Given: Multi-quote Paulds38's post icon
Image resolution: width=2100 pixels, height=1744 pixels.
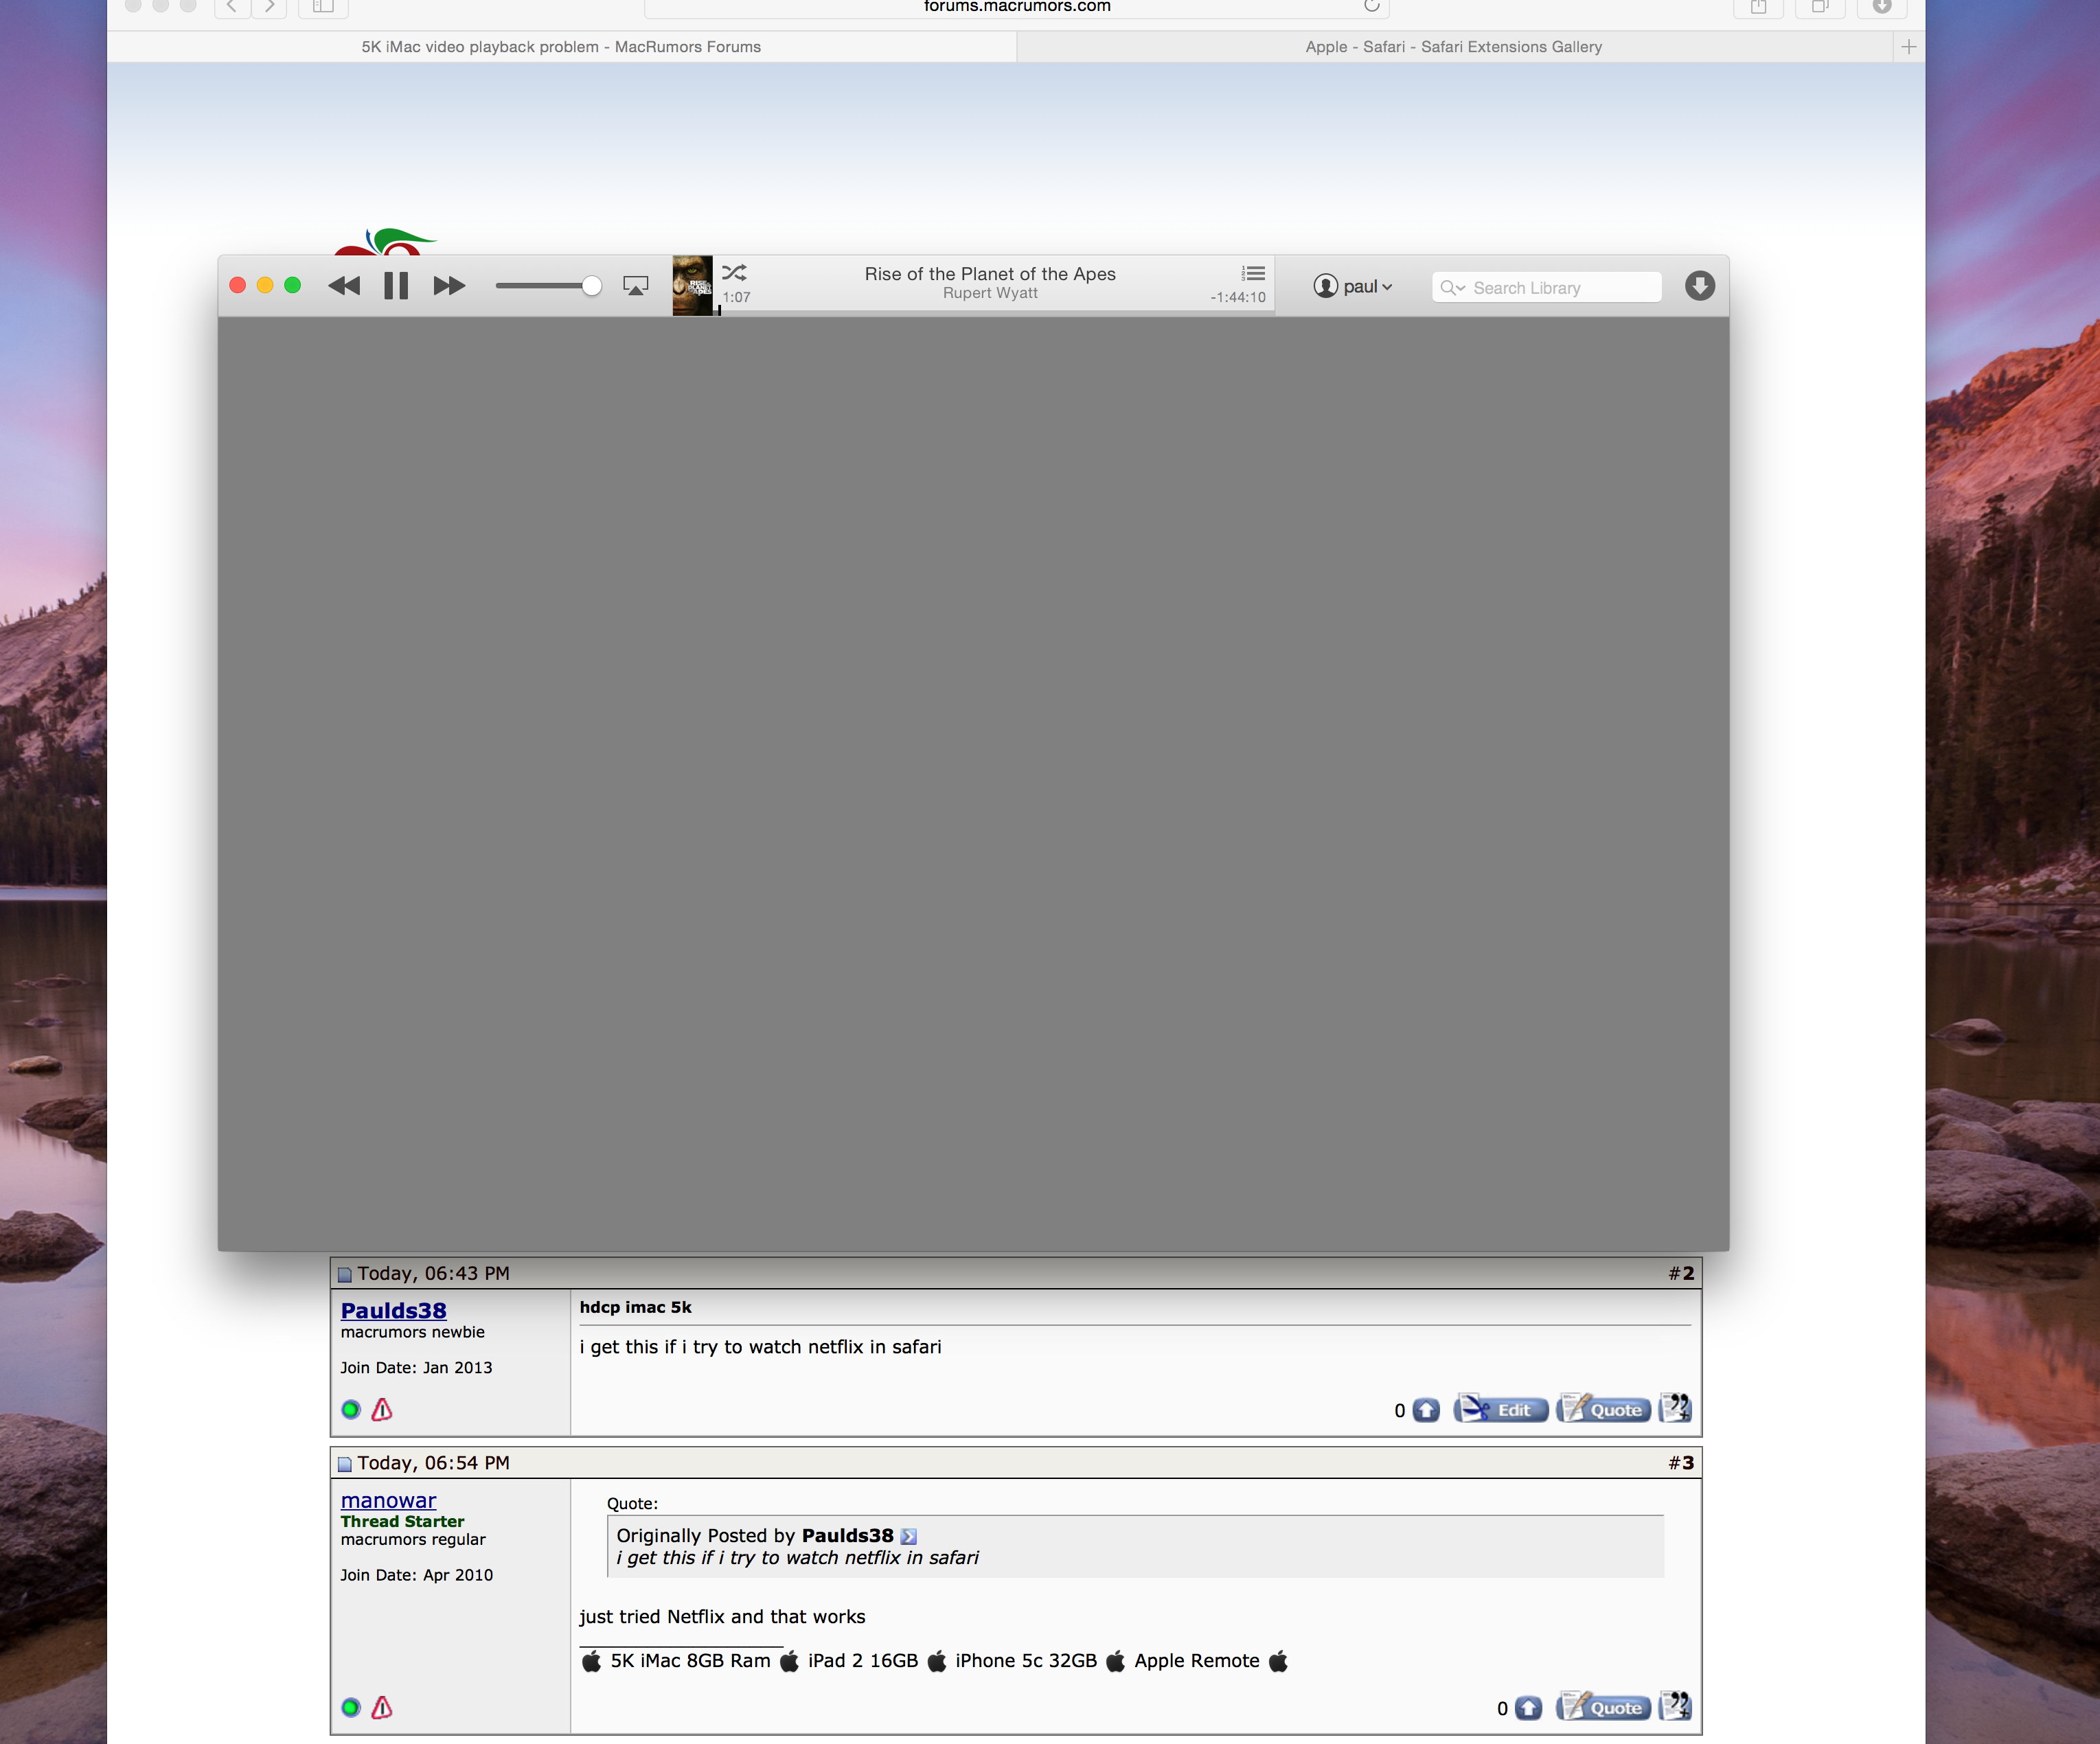Looking at the screenshot, I should [x=1675, y=1408].
